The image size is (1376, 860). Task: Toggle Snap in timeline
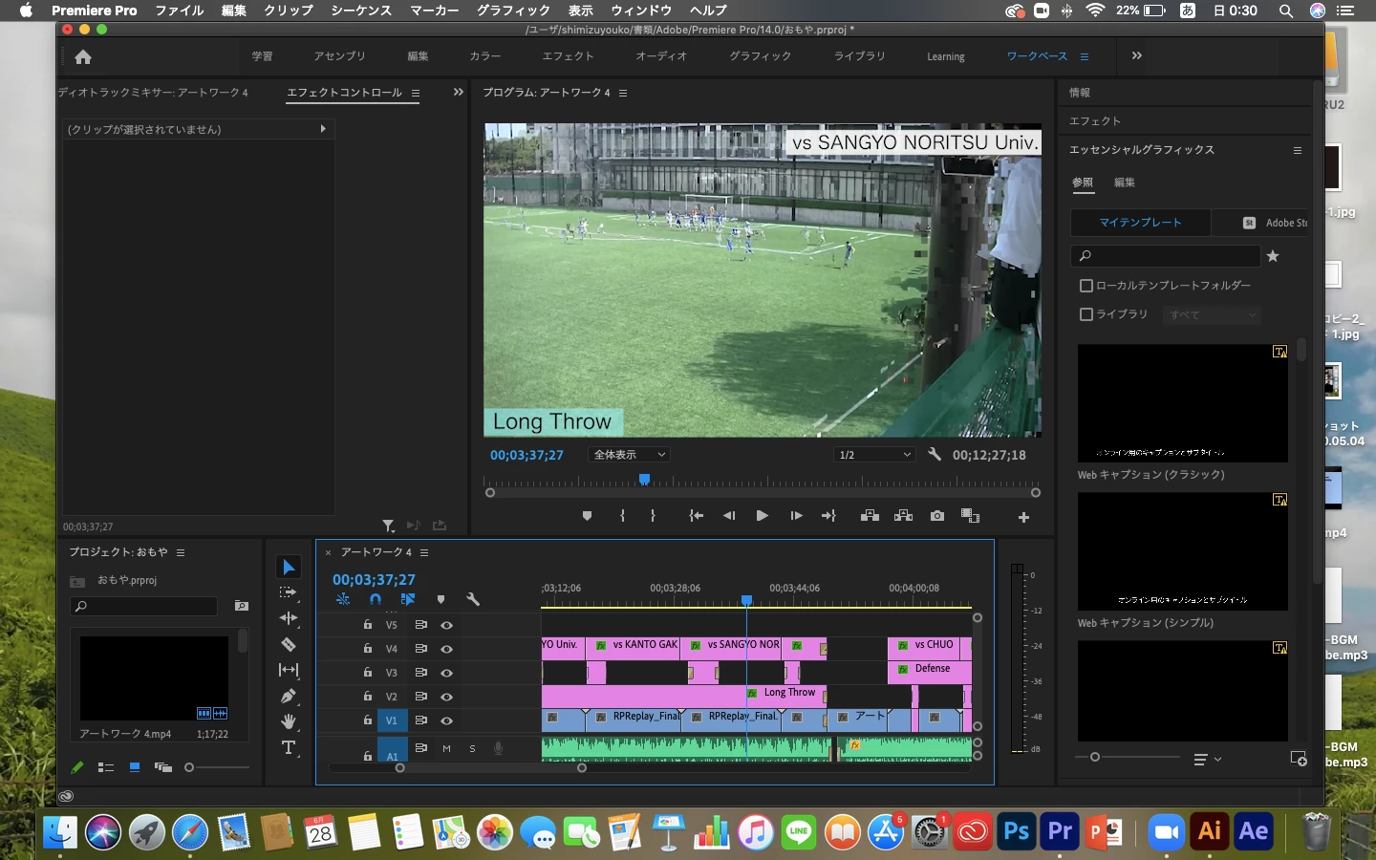[376, 599]
